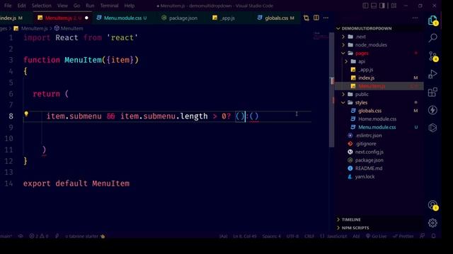This screenshot has width=453, height=254.
Task: Open the Manage gear settings
Action: point(432,223)
